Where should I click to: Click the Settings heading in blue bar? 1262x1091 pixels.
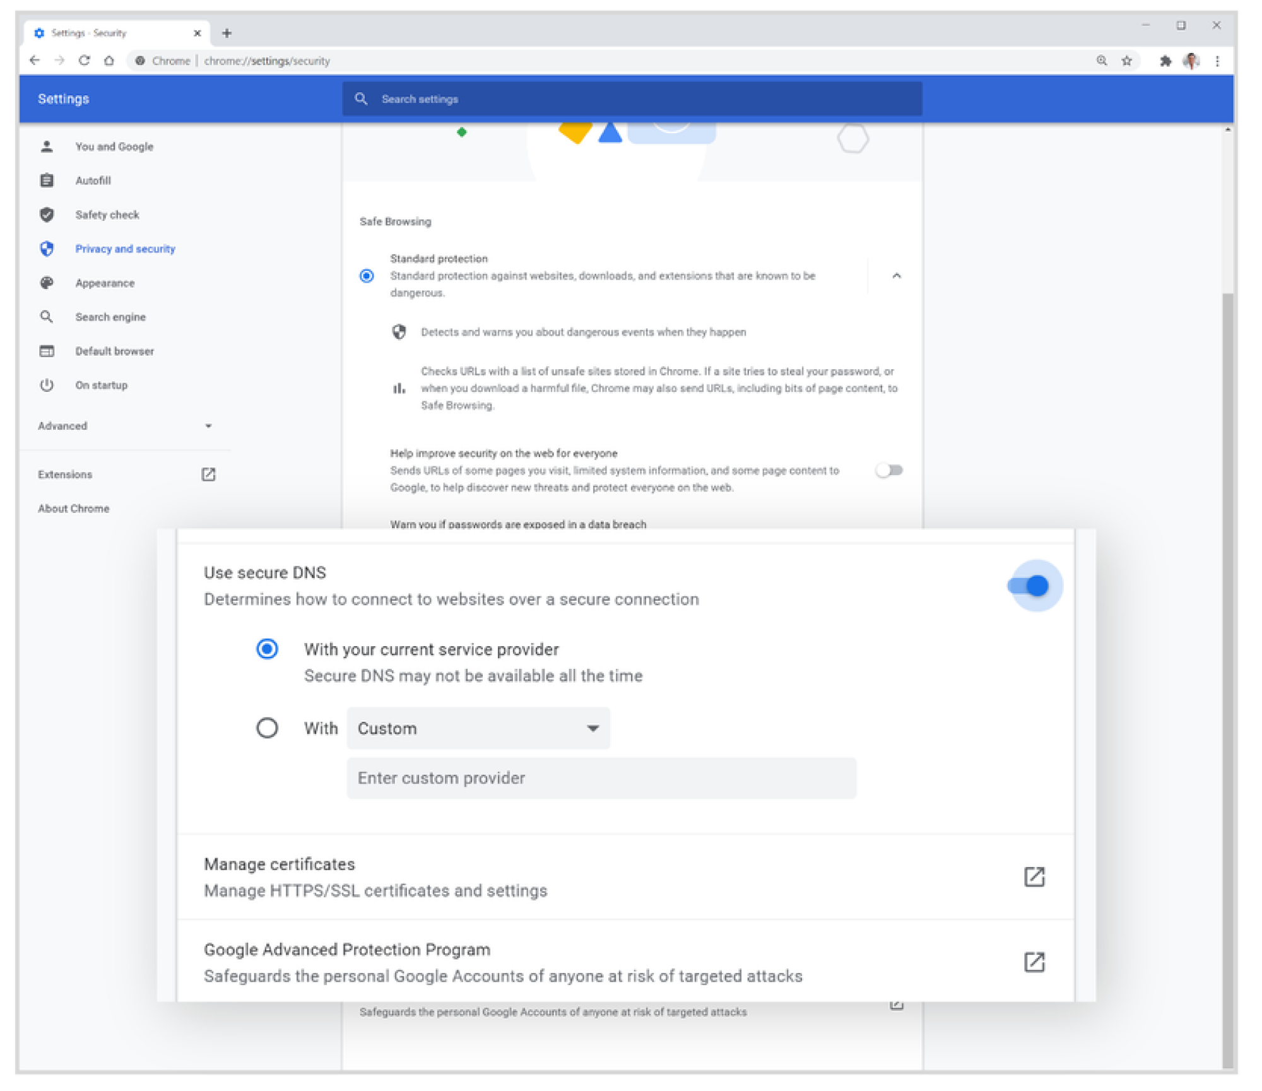click(63, 98)
